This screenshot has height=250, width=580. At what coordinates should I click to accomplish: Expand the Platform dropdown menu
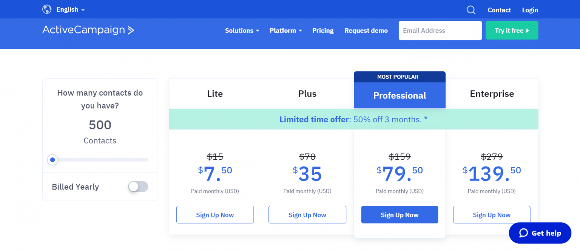(286, 31)
